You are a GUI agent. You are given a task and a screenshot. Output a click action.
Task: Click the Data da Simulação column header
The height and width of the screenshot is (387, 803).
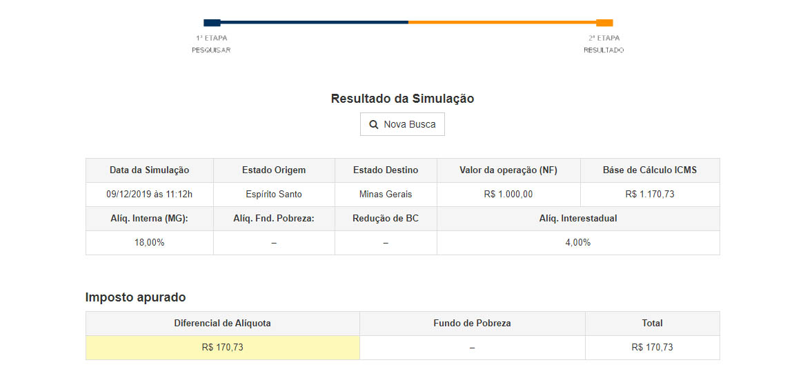[x=149, y=170]
